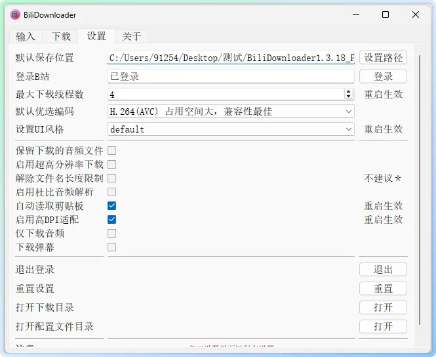Click the BiliDownloader app icon in title bar
This screenshot has width=436, height=357.
point(15,14)
